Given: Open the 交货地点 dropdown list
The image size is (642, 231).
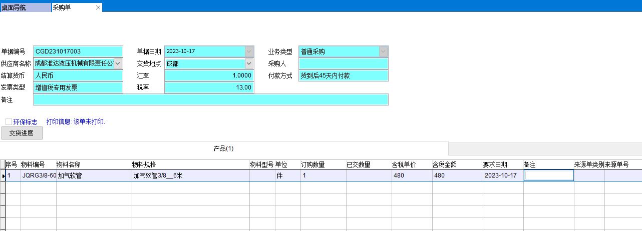Looking at the screenshot, I should point(249,63).
